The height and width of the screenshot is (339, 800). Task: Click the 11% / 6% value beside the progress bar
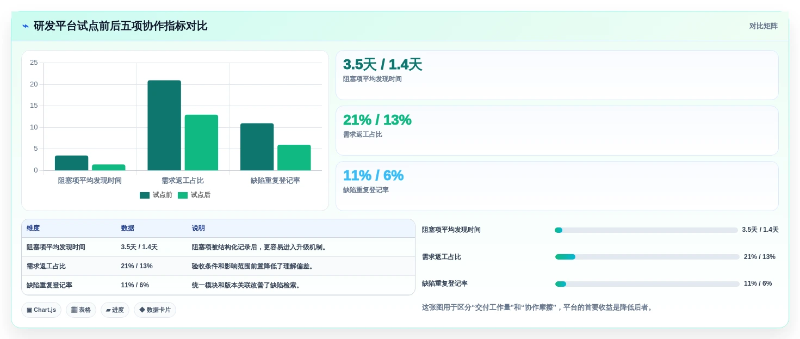pos(758,283)
